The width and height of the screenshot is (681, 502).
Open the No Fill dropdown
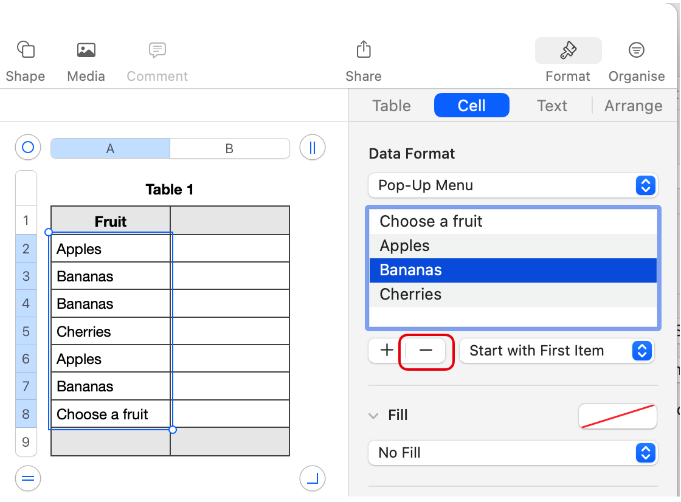pos(513,453)
